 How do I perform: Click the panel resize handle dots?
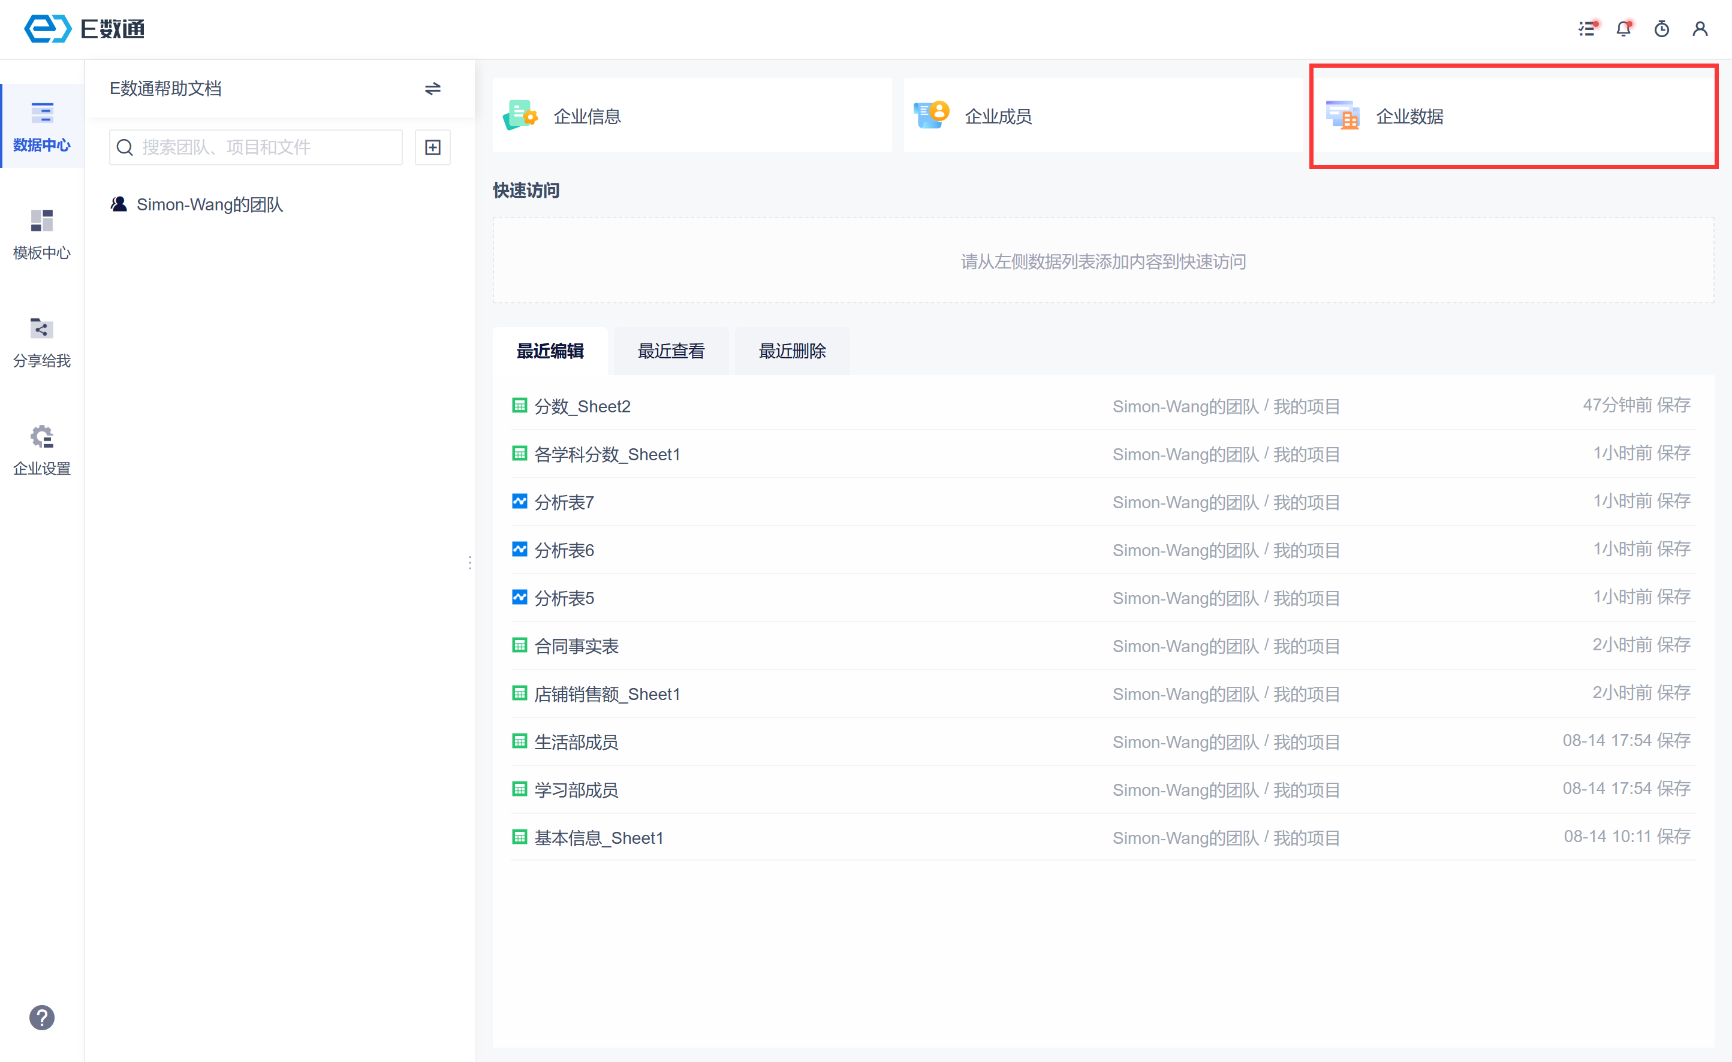[x=469, y=562]
